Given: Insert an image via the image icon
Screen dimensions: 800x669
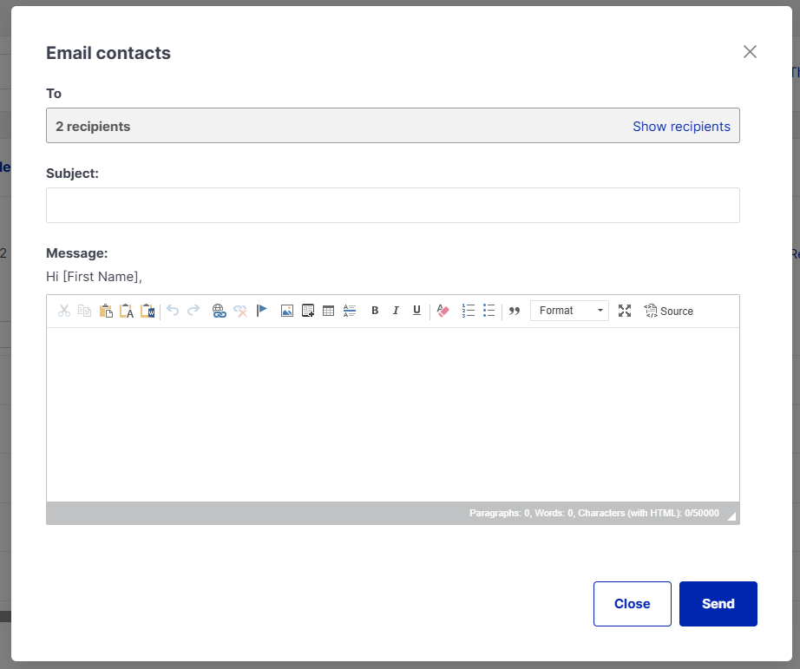Looking at the screenshot, I should 287,311.
